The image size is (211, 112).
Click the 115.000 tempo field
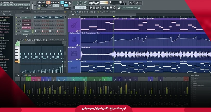(x=56, y=6)
